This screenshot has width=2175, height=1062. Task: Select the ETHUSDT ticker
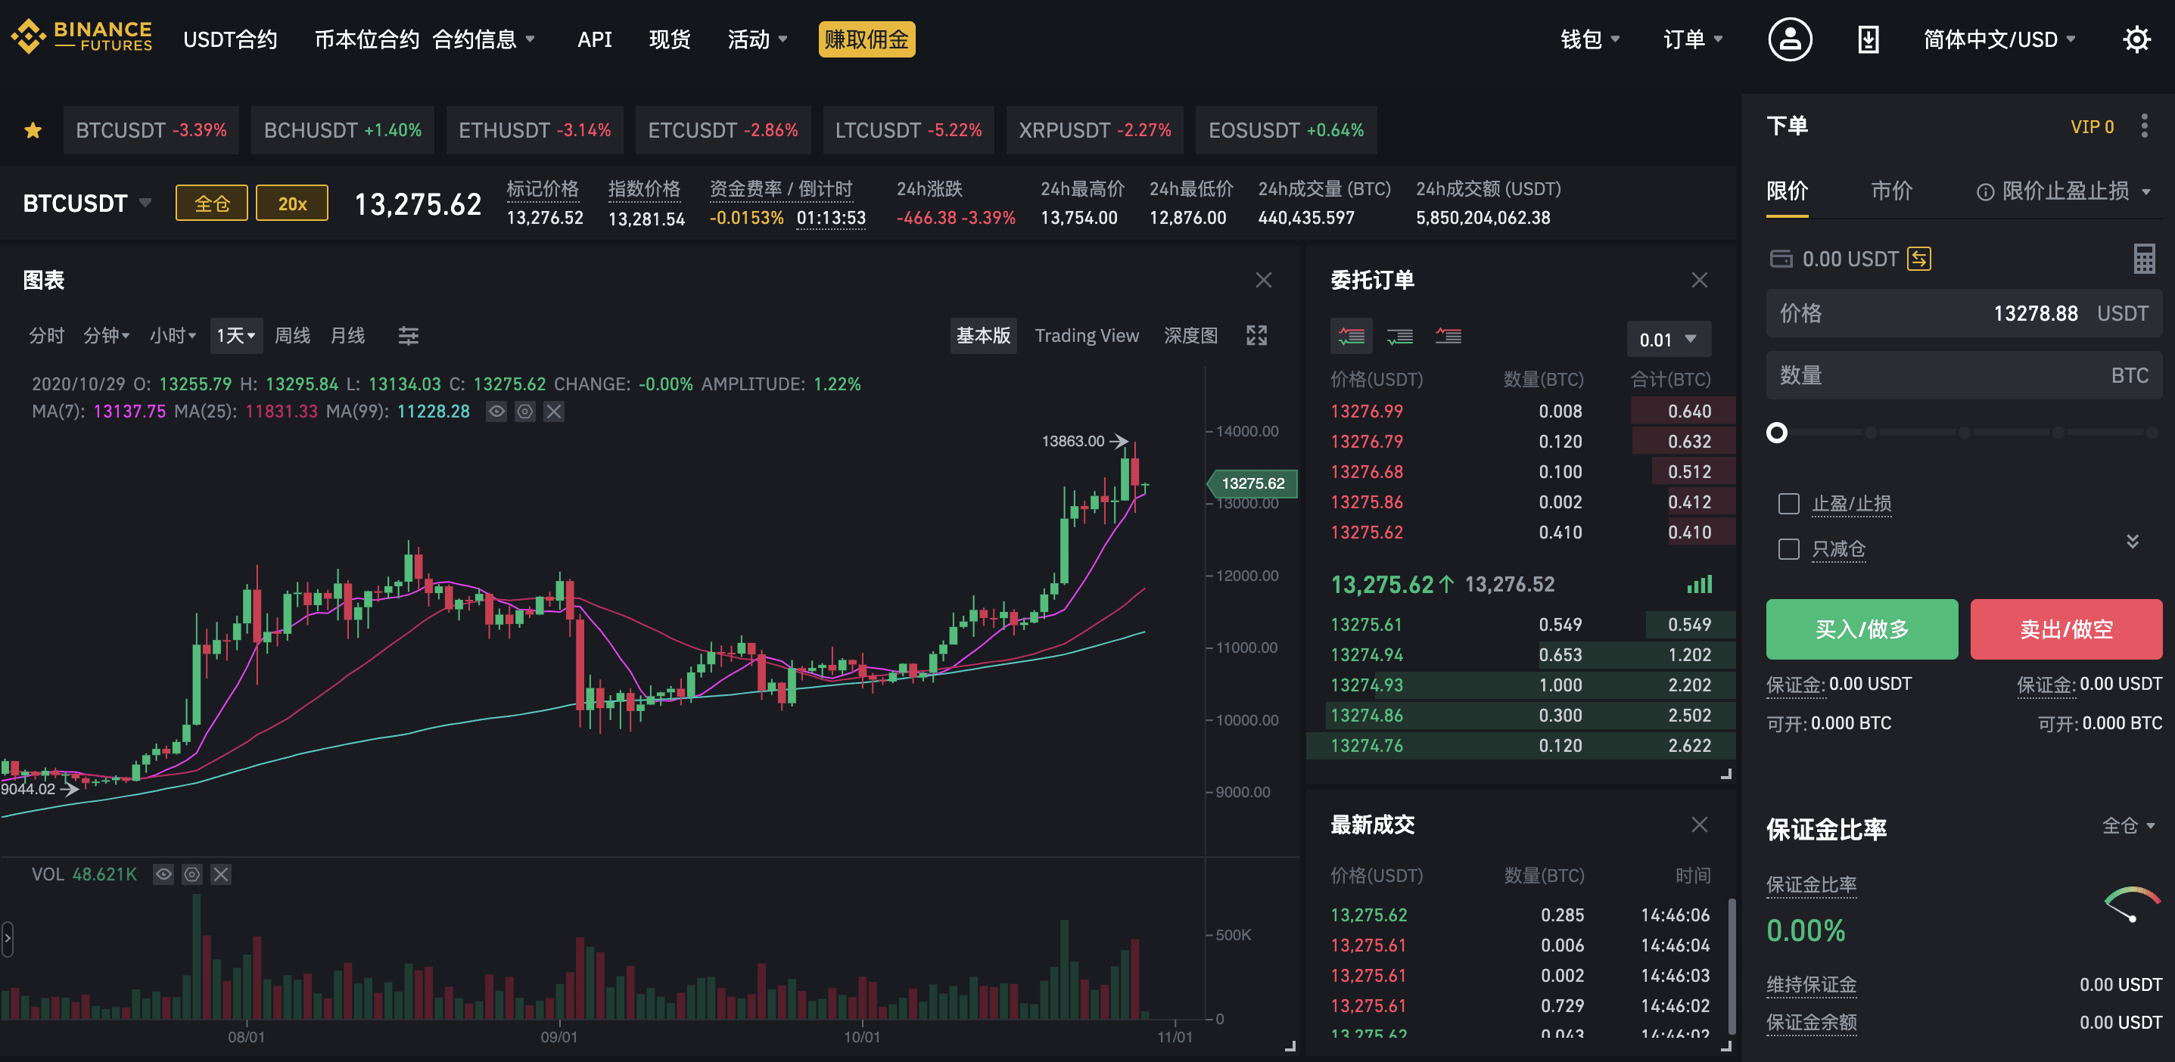(x=534, y=130)
